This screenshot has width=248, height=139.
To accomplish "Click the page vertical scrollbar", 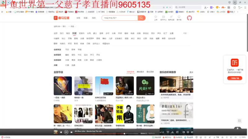I will pyautogui.click(x=247, y=33).
